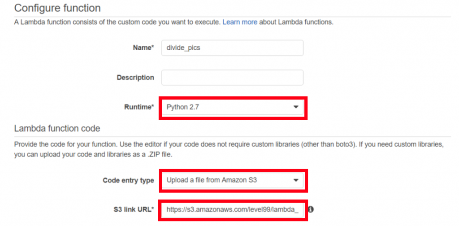Click the Lambda function code heading
Image resolution: width=459 pixels, height=226 pixels.
[57, 128]
